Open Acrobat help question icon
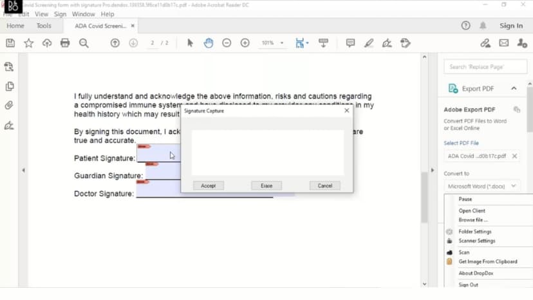The height and width of the screenshot is (300, 533). tap(465, 26)
